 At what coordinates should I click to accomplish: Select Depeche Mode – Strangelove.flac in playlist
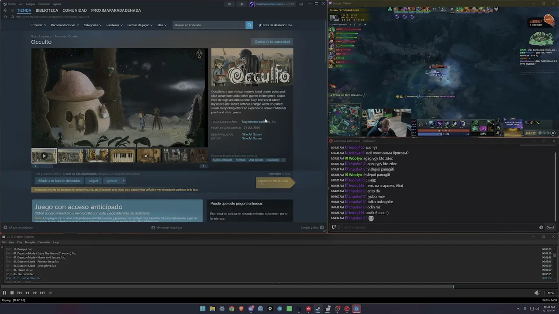tap(35, 266)
